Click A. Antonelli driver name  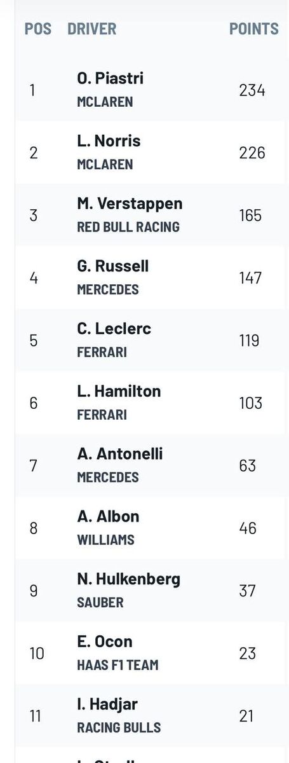[x=120, y=454]
